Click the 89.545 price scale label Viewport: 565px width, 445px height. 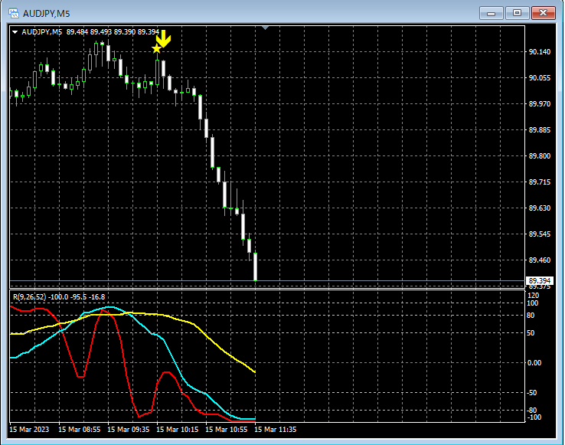(x=540, y=234)
